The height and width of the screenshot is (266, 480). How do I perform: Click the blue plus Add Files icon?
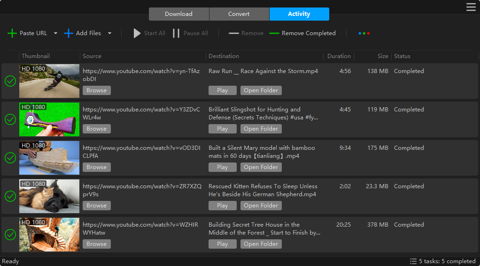[x=69, y=33]
